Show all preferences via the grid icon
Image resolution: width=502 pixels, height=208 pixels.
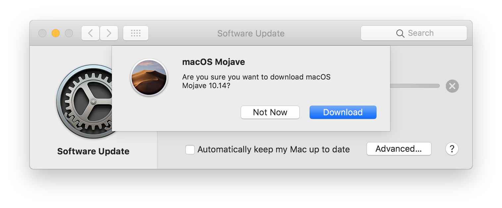(136, 33)
